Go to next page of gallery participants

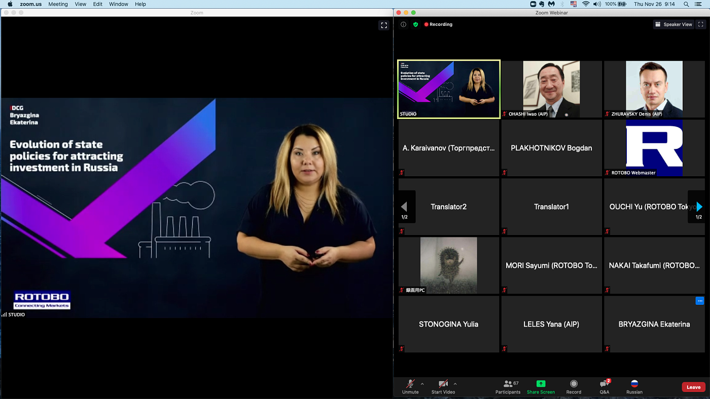[699, 207]
